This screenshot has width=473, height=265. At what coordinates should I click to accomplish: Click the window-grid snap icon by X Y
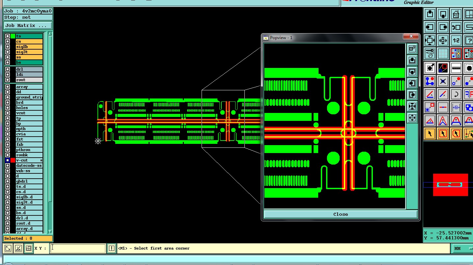[x=29, y=249]
